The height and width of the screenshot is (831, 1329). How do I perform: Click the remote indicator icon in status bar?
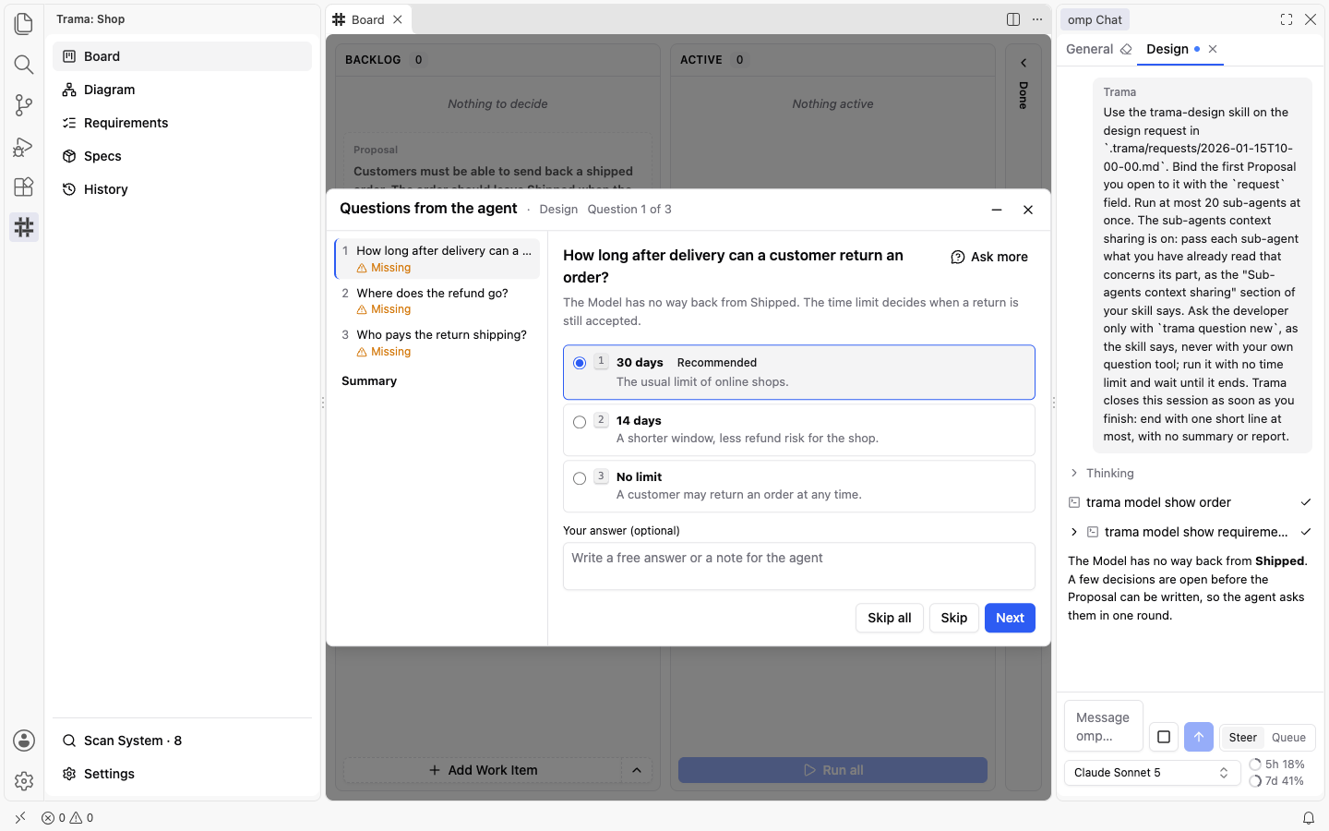[x=20, y=818]
